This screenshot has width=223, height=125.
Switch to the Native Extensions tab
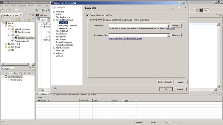[141, 20]
